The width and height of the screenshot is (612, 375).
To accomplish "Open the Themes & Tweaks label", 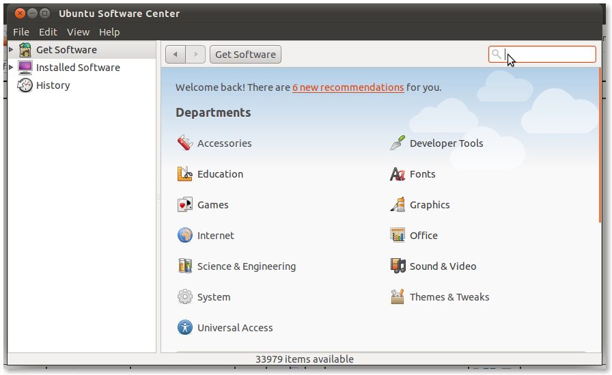I will (x=449, y=297).
